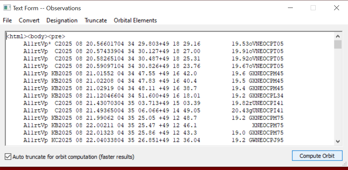
Task: Expand the Orbital Elements menu
Action: tap(135, 20)
